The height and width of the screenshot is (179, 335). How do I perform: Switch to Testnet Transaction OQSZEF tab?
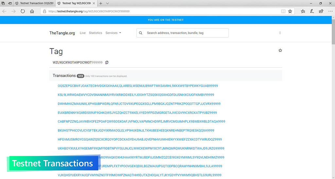pos(34,3)
